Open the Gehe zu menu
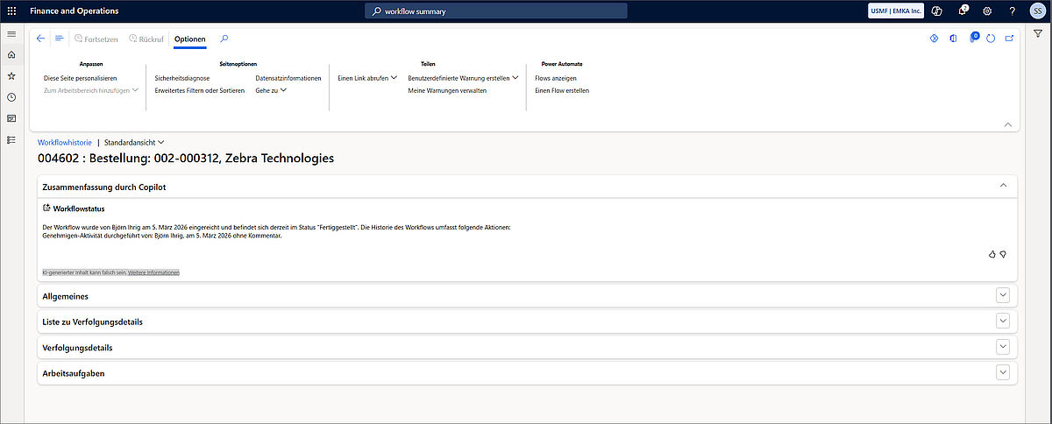This screenshot has height=424, width=1052. (271, 90)
